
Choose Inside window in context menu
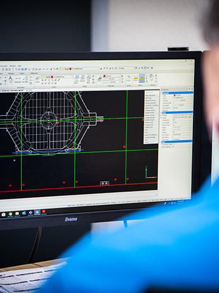click(149, 108)
